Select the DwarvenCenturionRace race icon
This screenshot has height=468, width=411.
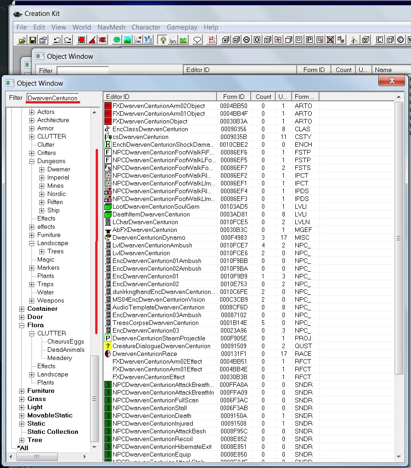108,354
